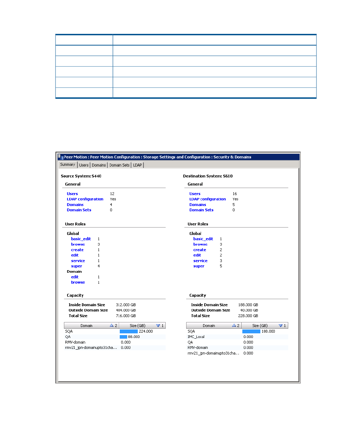Click source QA 88.000 size bar
Image resolution: width=337 pixels, height=448 pixels.
[x=123, y=337]
